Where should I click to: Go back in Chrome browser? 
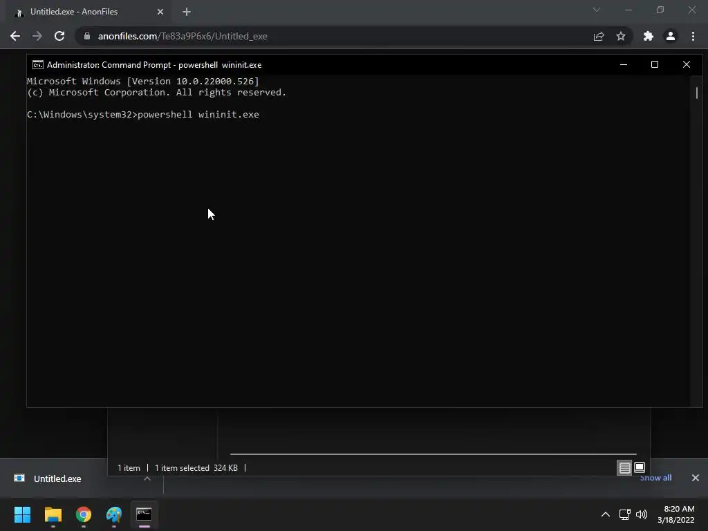point(15,36)
